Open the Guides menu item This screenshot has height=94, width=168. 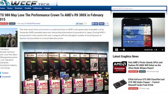[28, 8]
